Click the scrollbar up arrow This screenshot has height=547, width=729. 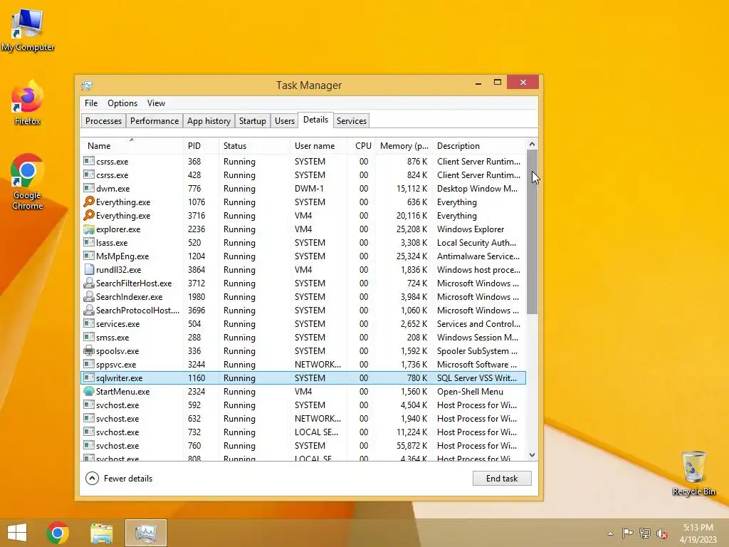point(533,144)
